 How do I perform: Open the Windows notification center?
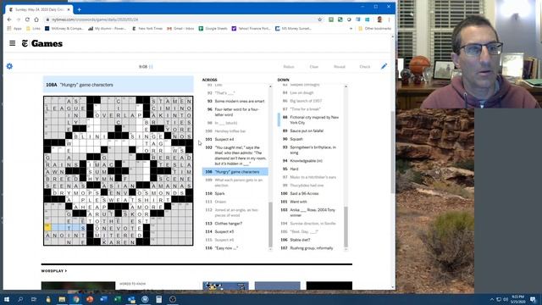click(533, 299)
